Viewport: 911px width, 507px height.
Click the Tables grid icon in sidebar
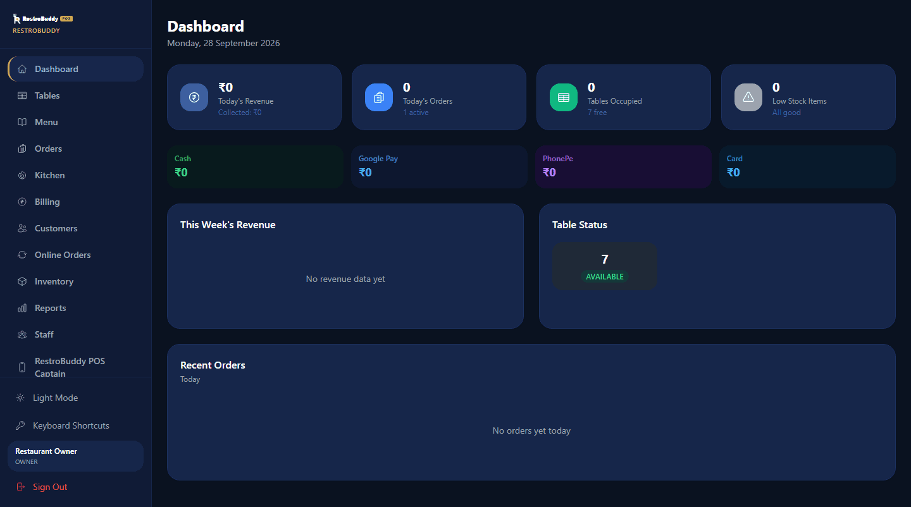[x=22, y=95]
